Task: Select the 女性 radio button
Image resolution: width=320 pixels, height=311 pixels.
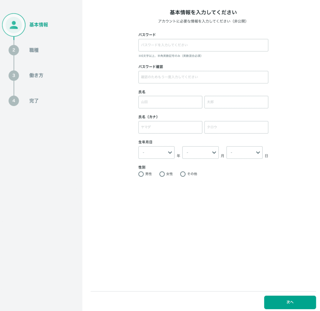Action: click(x=162, y=174)
